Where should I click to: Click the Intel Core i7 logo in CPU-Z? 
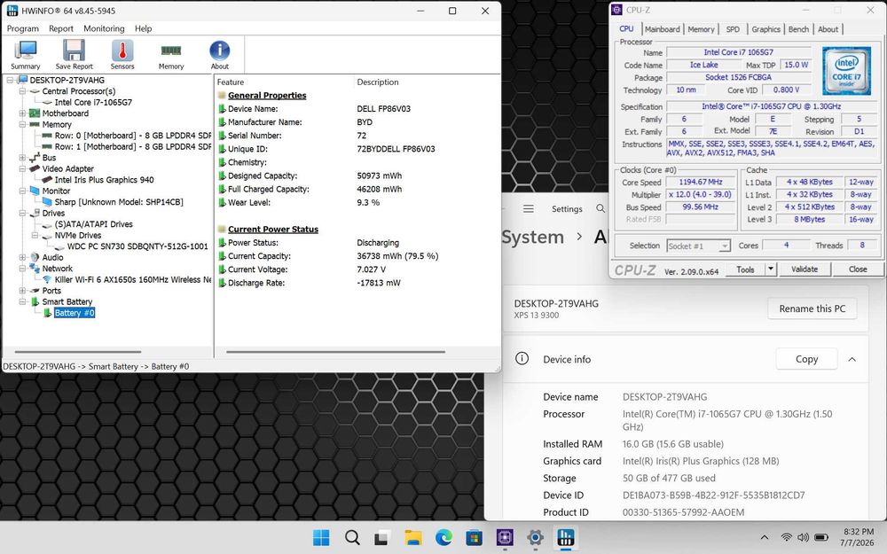(x=846, y=71)
